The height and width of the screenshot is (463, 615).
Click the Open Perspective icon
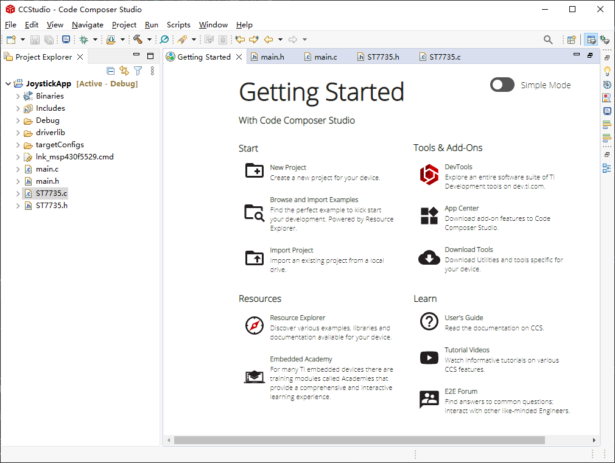tap(572, 40)
